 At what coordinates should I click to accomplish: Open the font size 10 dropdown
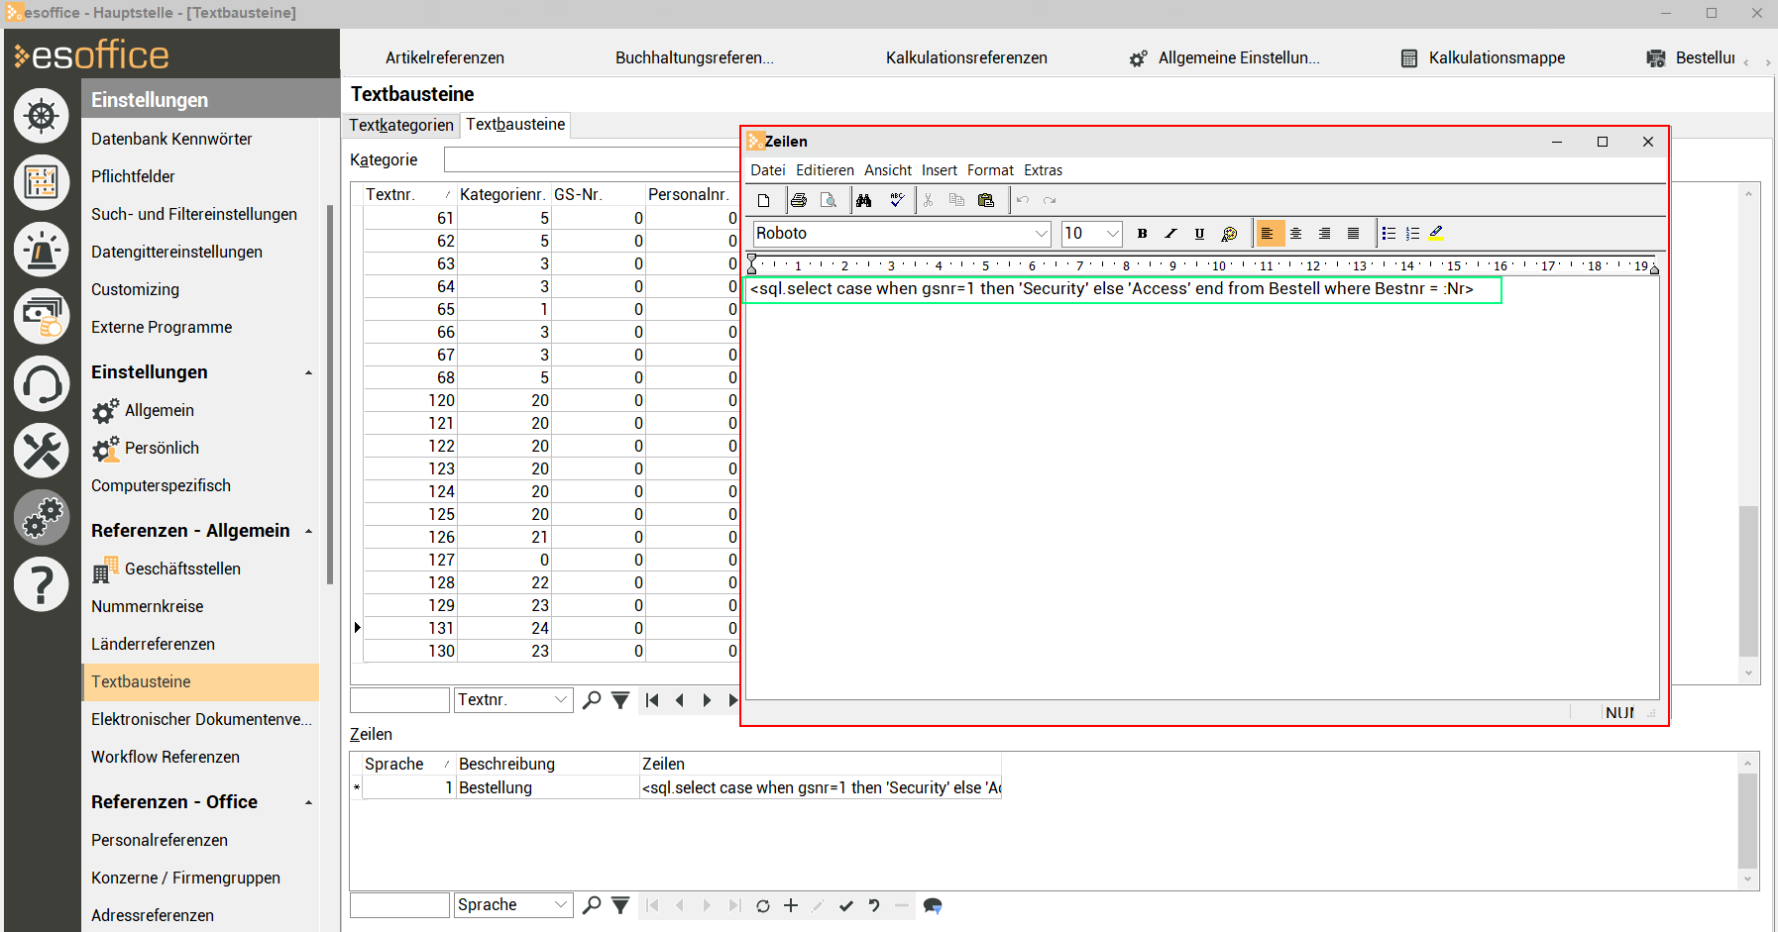pyautogui.click(x=1112, y=234)
